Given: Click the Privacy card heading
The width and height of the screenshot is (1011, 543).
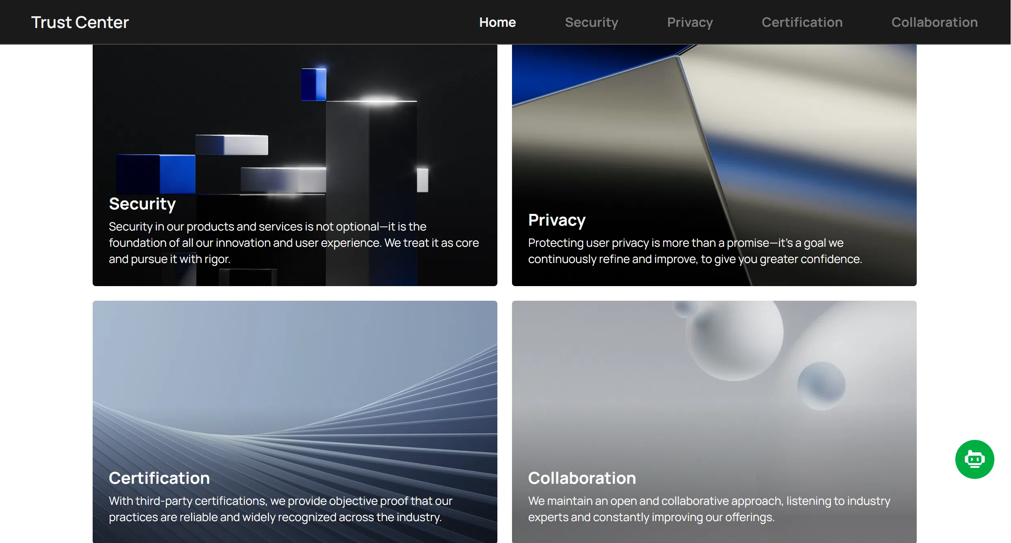Looking at the screenshot, I should (x=557, y=220).
